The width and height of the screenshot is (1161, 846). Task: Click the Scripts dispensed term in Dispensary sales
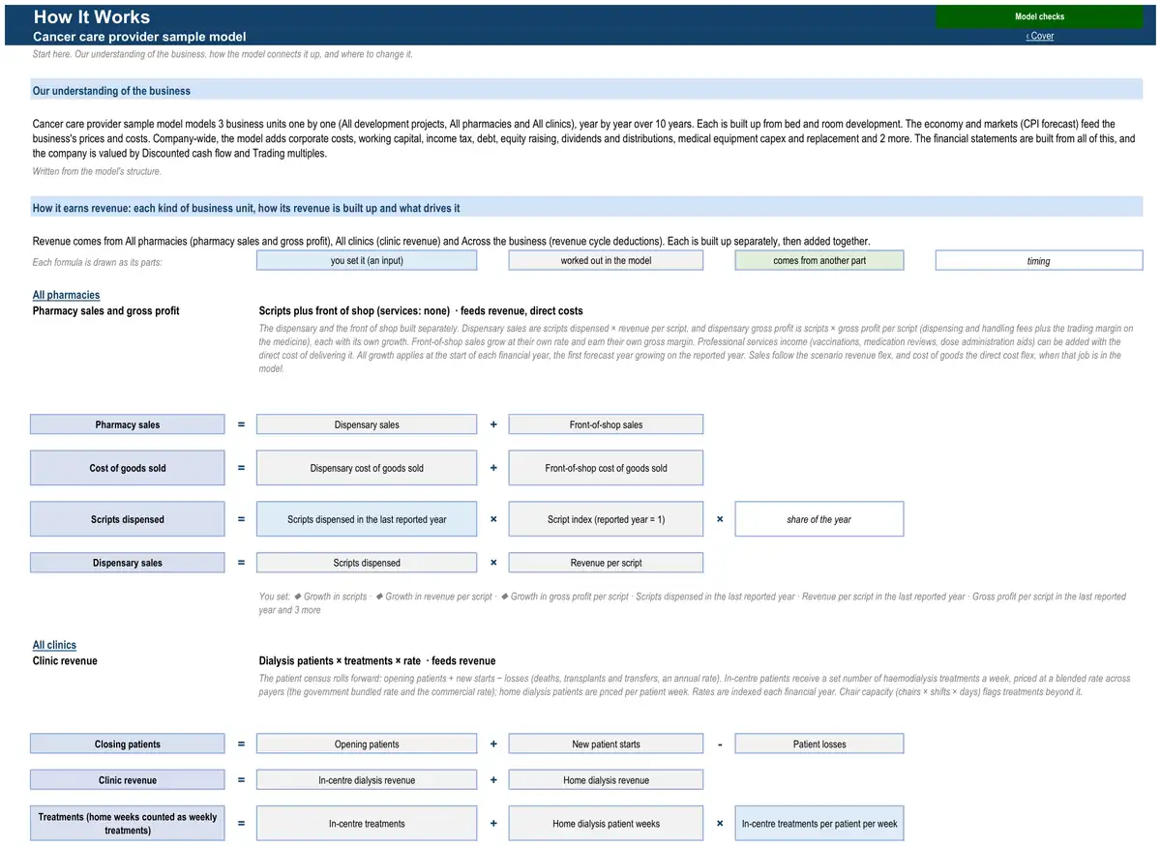pyautogui.click(x=367, y=563)
